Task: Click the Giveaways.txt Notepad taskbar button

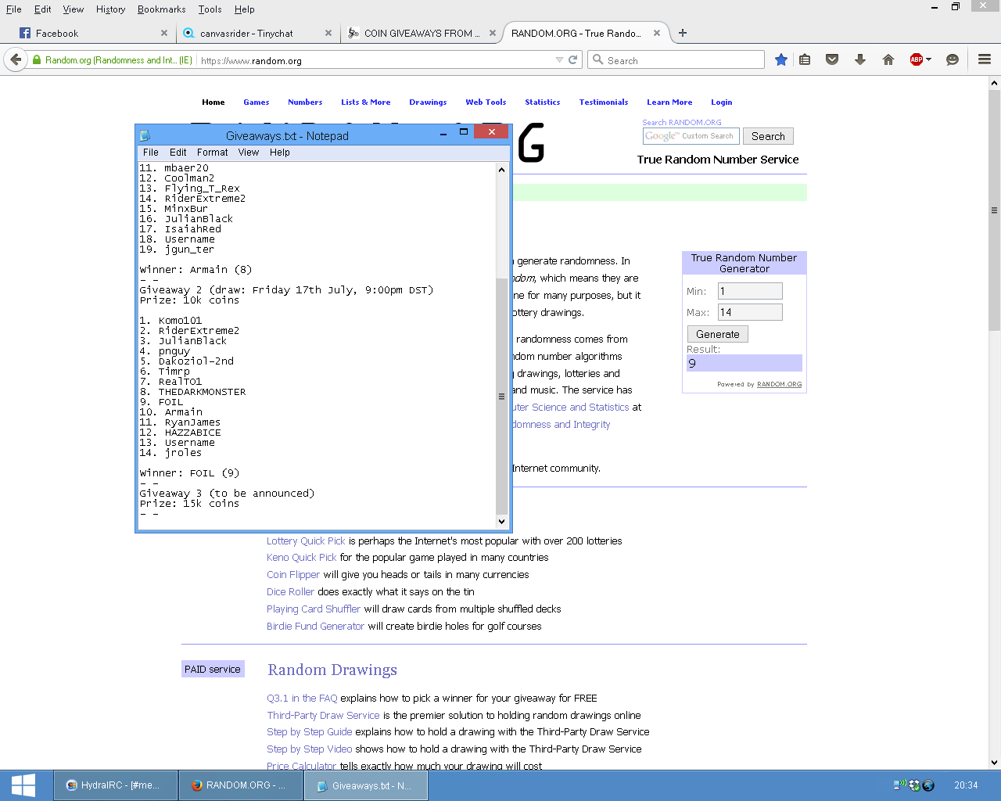Action: click(366, 785)
